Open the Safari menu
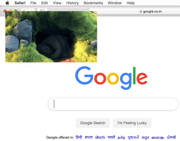The image size is (180, 141). pos(20,3)
